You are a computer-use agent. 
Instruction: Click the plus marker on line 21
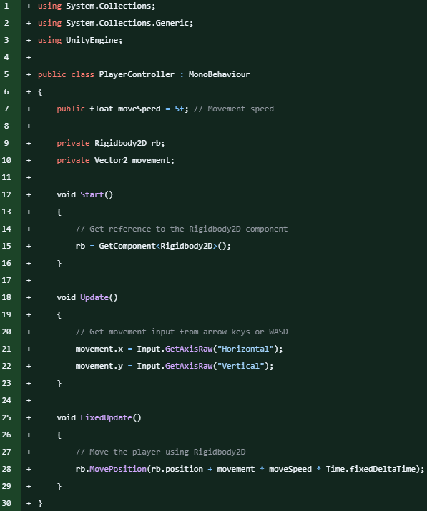coord(29,349)
